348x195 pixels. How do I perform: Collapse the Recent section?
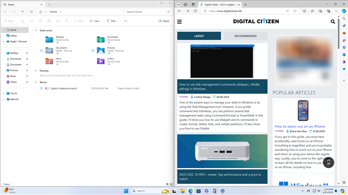(x=36, y=82)
